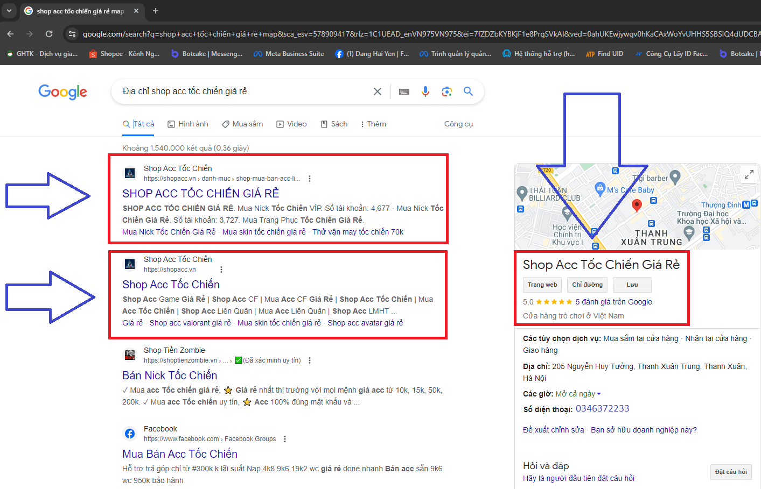Click the red location pin on map
This screenshot has height=489, width=761.
click(637, 205)
